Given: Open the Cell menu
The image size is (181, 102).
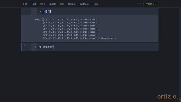Looking at the screenshot, I should coord(62,4).
